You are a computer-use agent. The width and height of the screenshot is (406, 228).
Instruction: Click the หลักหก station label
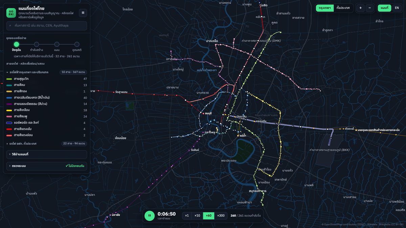point(261,17)
